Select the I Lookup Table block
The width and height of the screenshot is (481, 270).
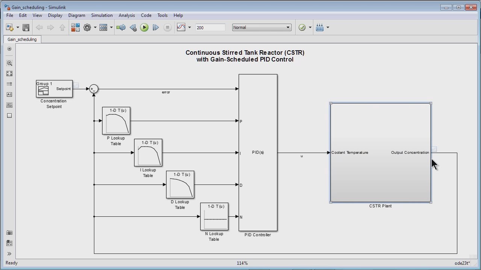(148, 153)
